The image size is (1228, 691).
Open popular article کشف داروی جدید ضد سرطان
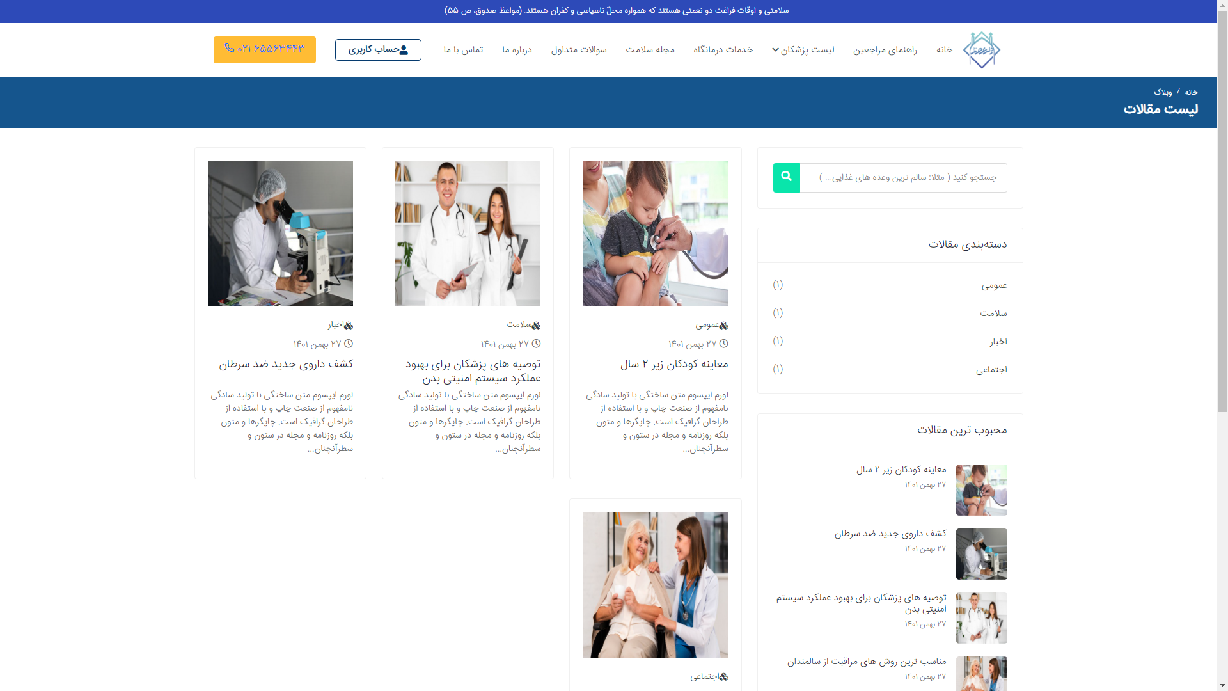[x=890, y=534]
